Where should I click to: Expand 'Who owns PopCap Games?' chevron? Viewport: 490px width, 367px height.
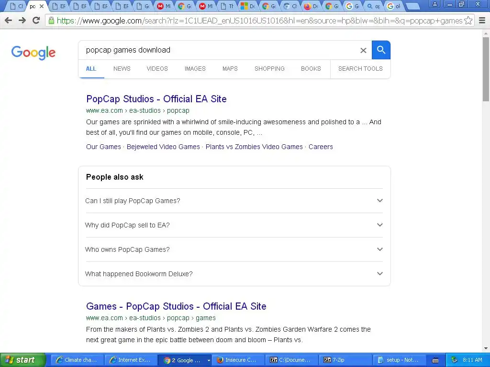point(379,249)
